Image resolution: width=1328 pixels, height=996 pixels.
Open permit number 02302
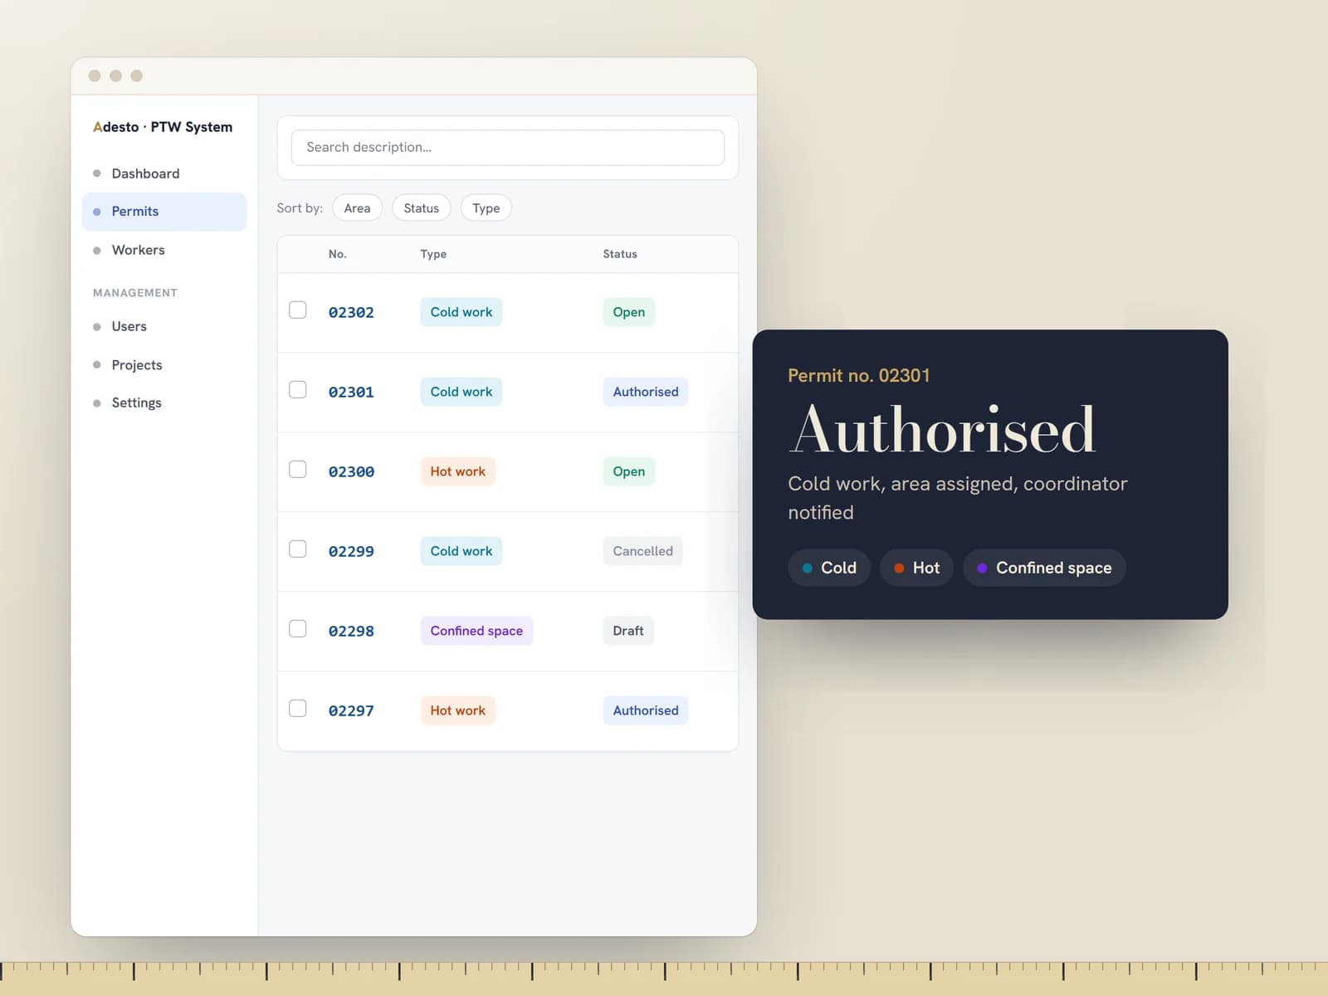[x=351, y=313]
